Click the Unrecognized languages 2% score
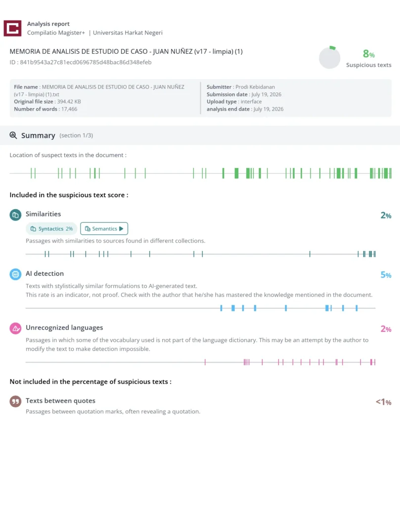This screenshot has height=506, width=400. point(386,329)
